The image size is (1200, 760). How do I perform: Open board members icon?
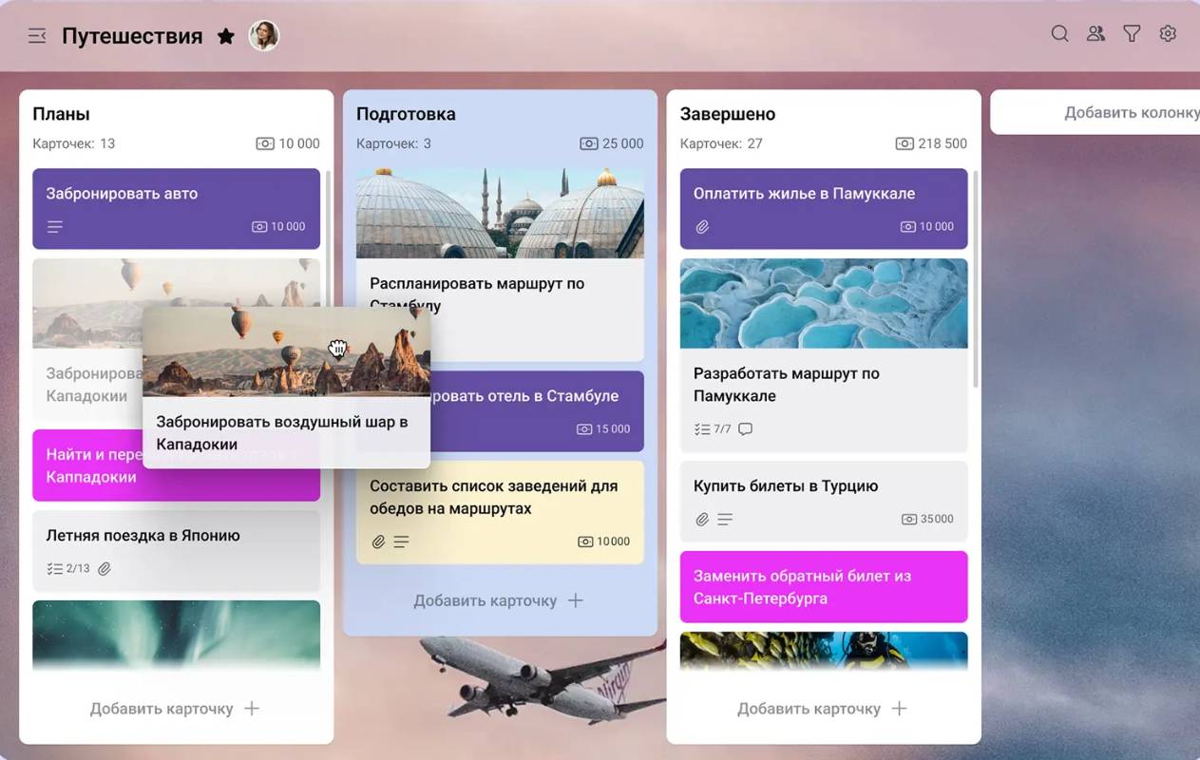pyautogui.click(x=1095, y=34)
